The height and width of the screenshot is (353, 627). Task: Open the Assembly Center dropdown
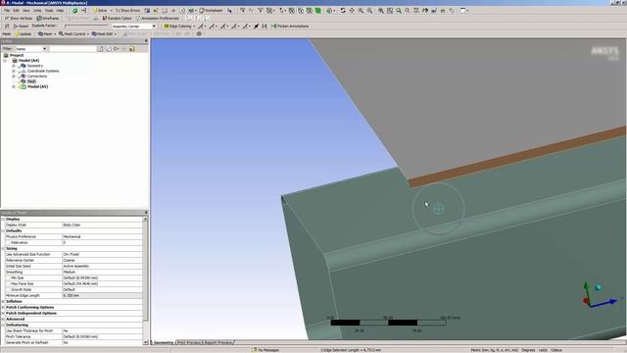(x=154, y=26)
